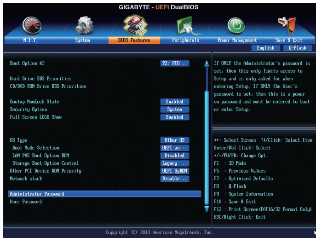Open Storage Boot Option Control dropdown
This screenshot has height=238, width=316.
tap(175, 163)
